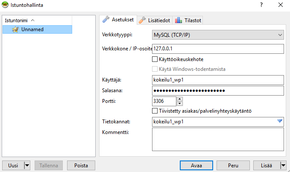Viewport: 290px width, 172px height.
Task: Switch to the Tilastot tab
Action: [x=188, y=20]
